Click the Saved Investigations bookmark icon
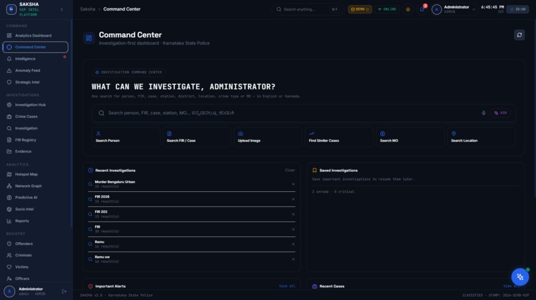Image resolution: width=536 pixels, height=300 pixels. tap(315, 171)
